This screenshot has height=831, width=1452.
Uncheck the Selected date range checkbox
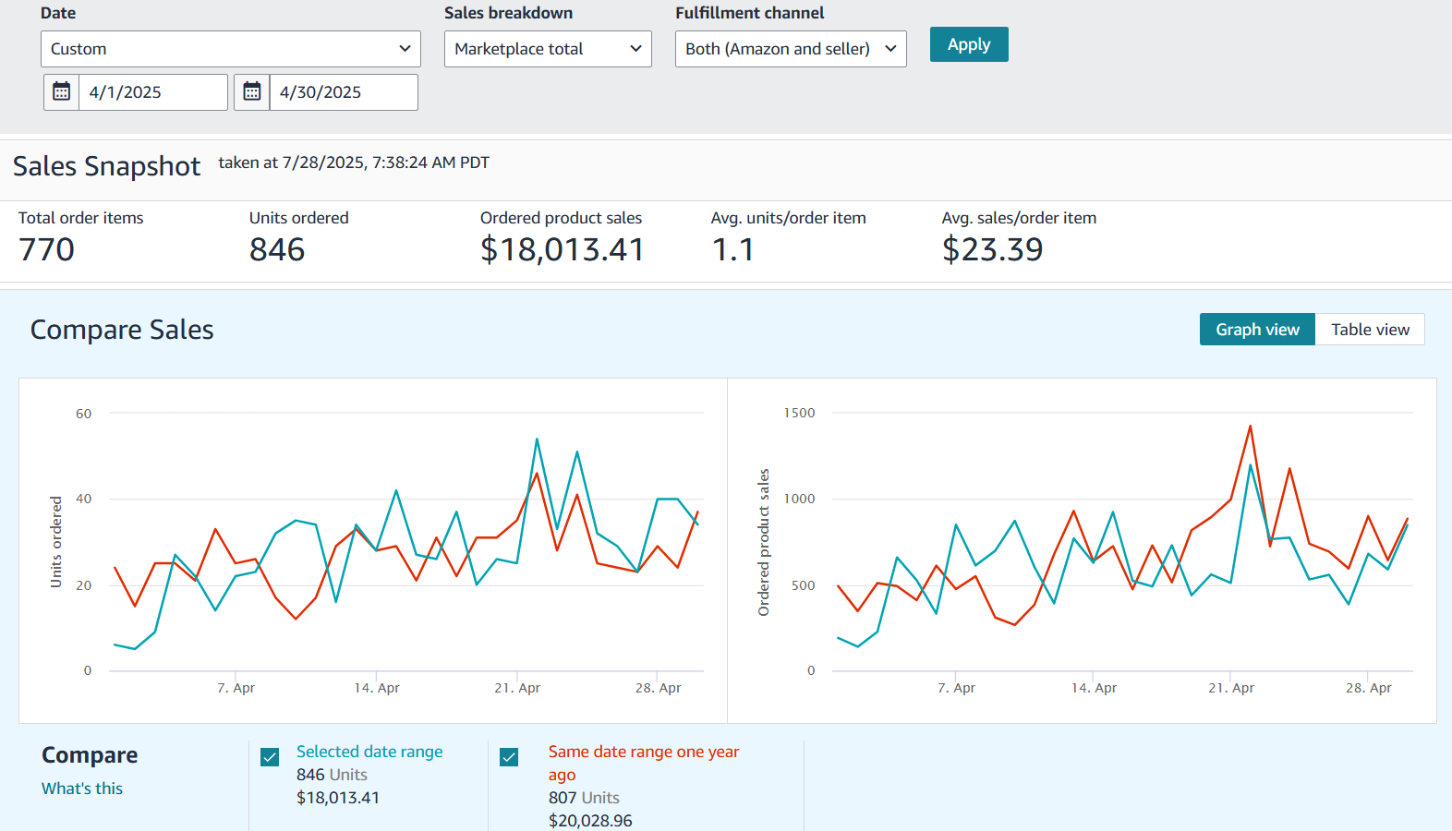tap(270, 757)
